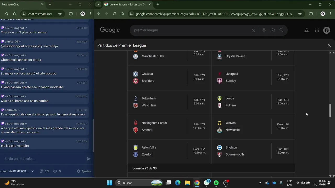Send the chat message arrow
This screenshot has height=188, width=335.
[89, 159]
